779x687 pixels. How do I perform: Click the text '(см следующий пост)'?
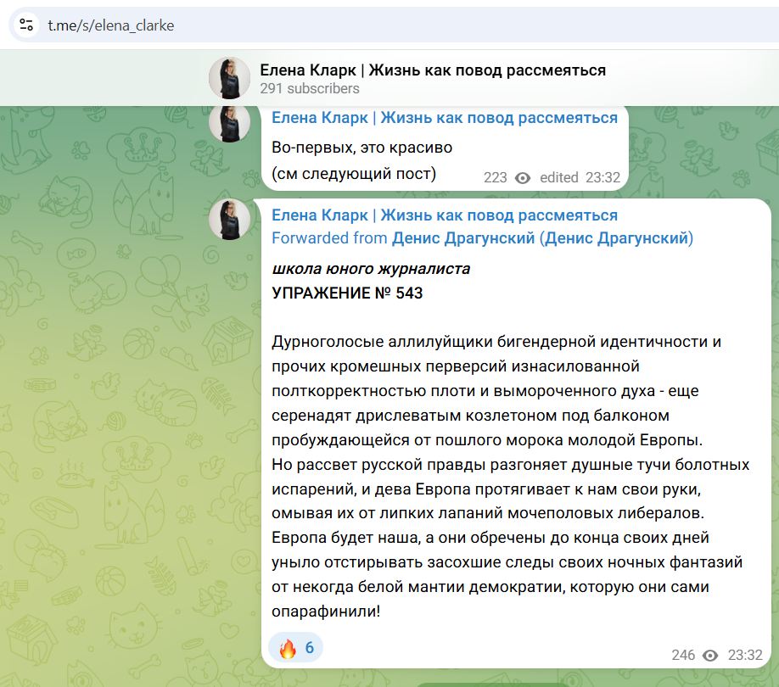354,174
